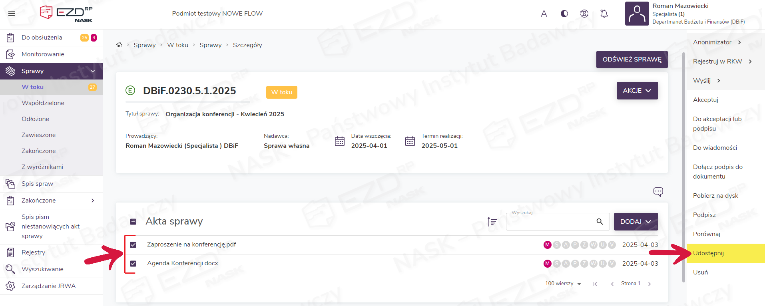This screenshot has height=306, width=765.
Task: Open the 100 wierszy rows-per-page dropdown
Action: pos(563,284)
